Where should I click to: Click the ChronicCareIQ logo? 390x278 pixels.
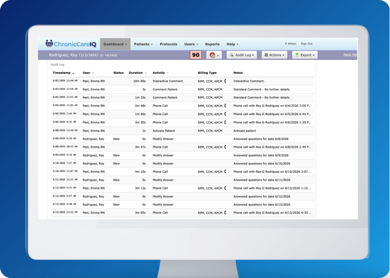[x=71, y=44]
